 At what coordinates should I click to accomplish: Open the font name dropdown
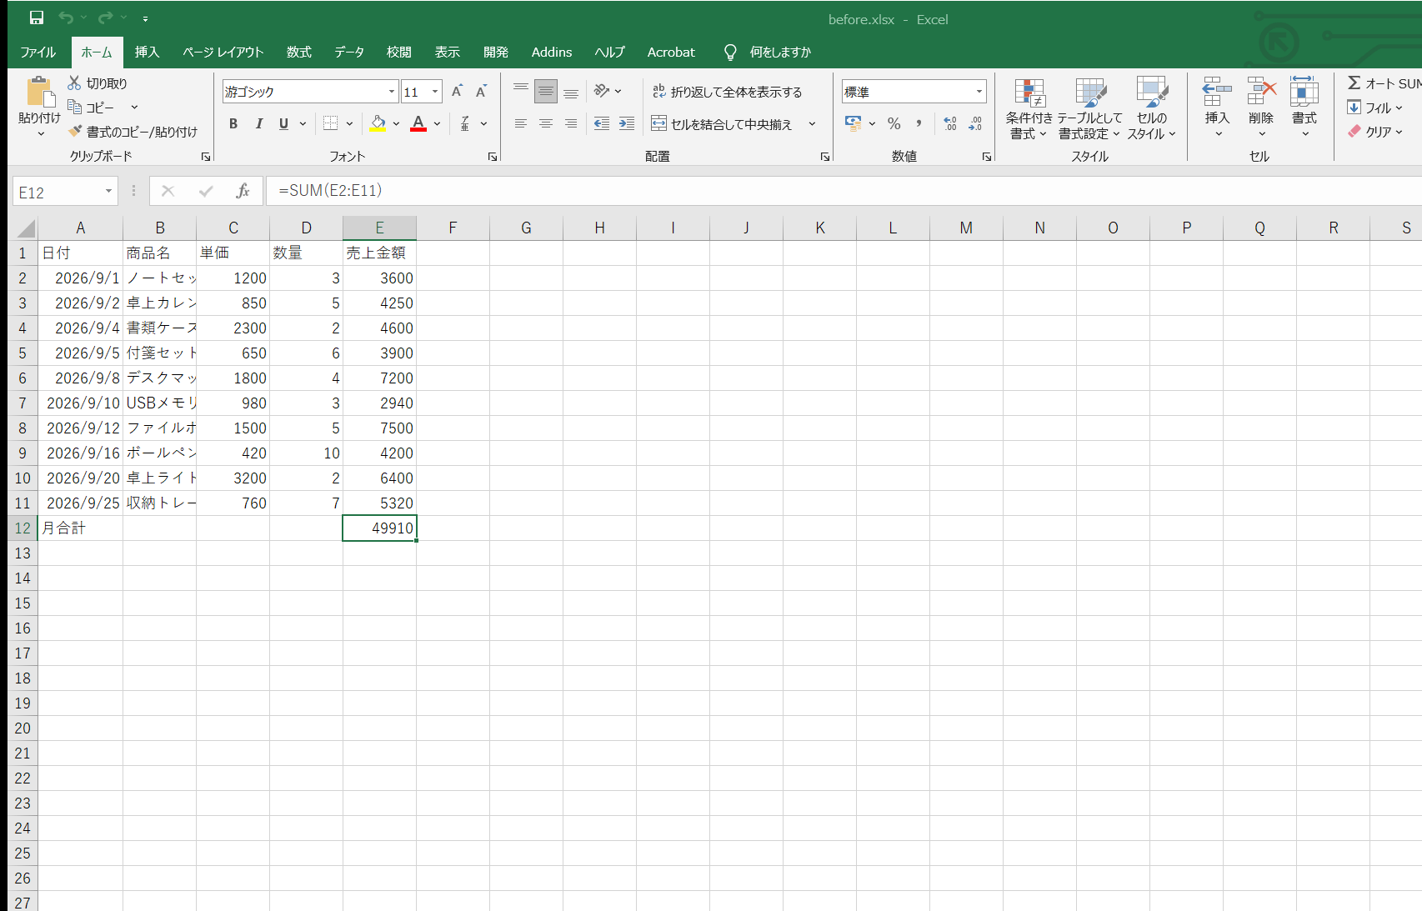point(392,92)
